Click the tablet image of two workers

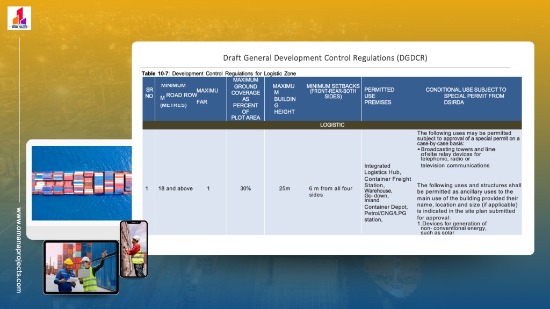81,267
